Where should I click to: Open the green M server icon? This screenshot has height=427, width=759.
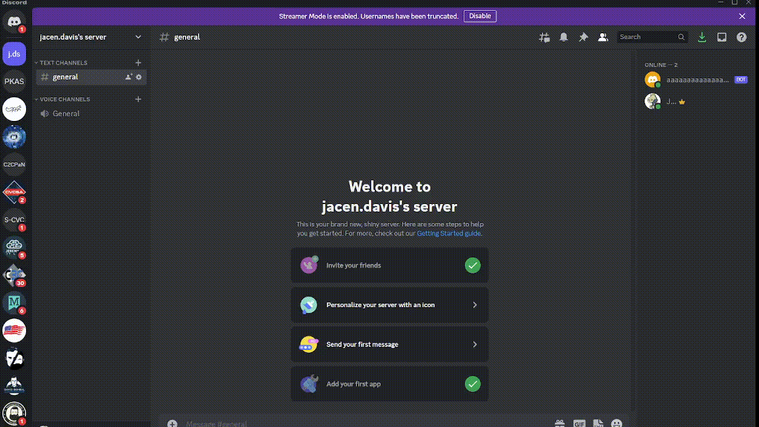click(x=14, y=302)
